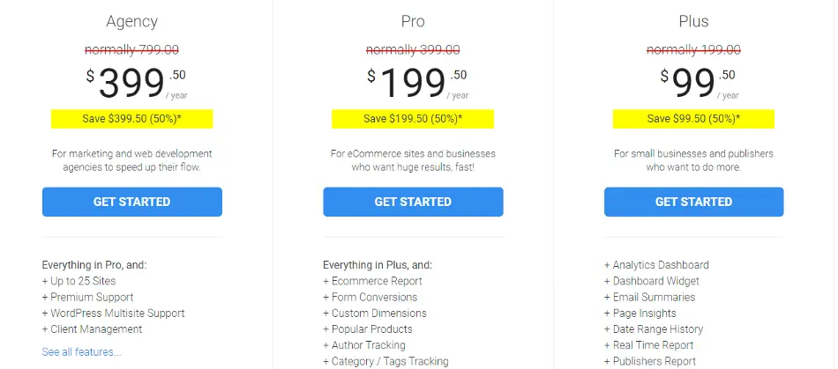Image resolution: width=838 pixels, height=369 pixels.
Task: Click the $99.50 per year price
Action: [700, 83]
